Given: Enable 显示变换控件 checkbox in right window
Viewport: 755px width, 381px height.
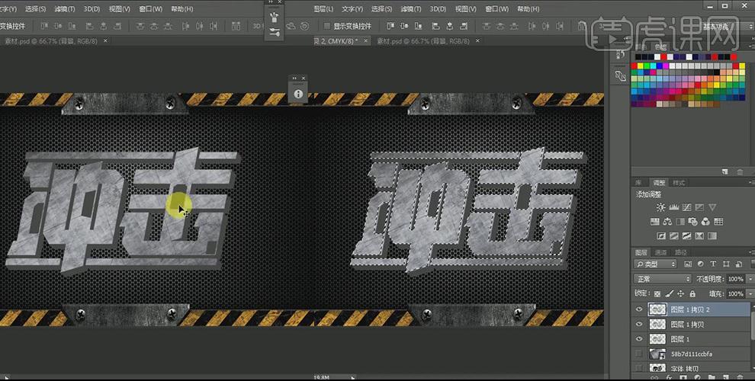Looking at the screenshot, I should 327,26.
